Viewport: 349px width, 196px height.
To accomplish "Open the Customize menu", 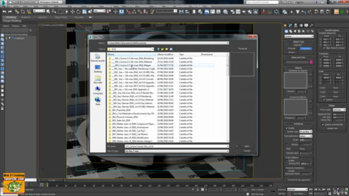I will coord(144,7).
